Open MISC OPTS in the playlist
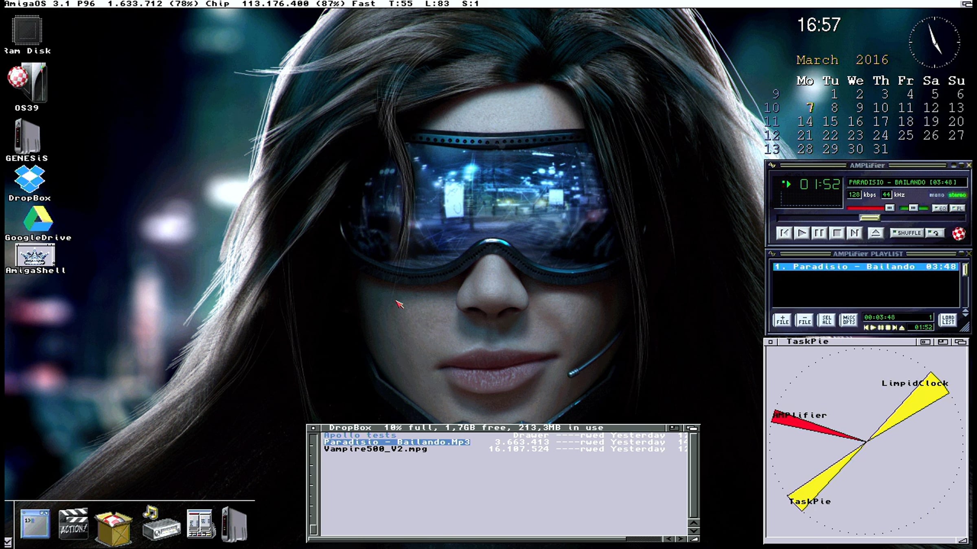 coord(849,320)
